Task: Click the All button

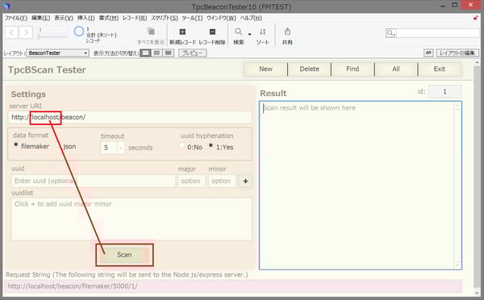Action: tap(396, 69)
